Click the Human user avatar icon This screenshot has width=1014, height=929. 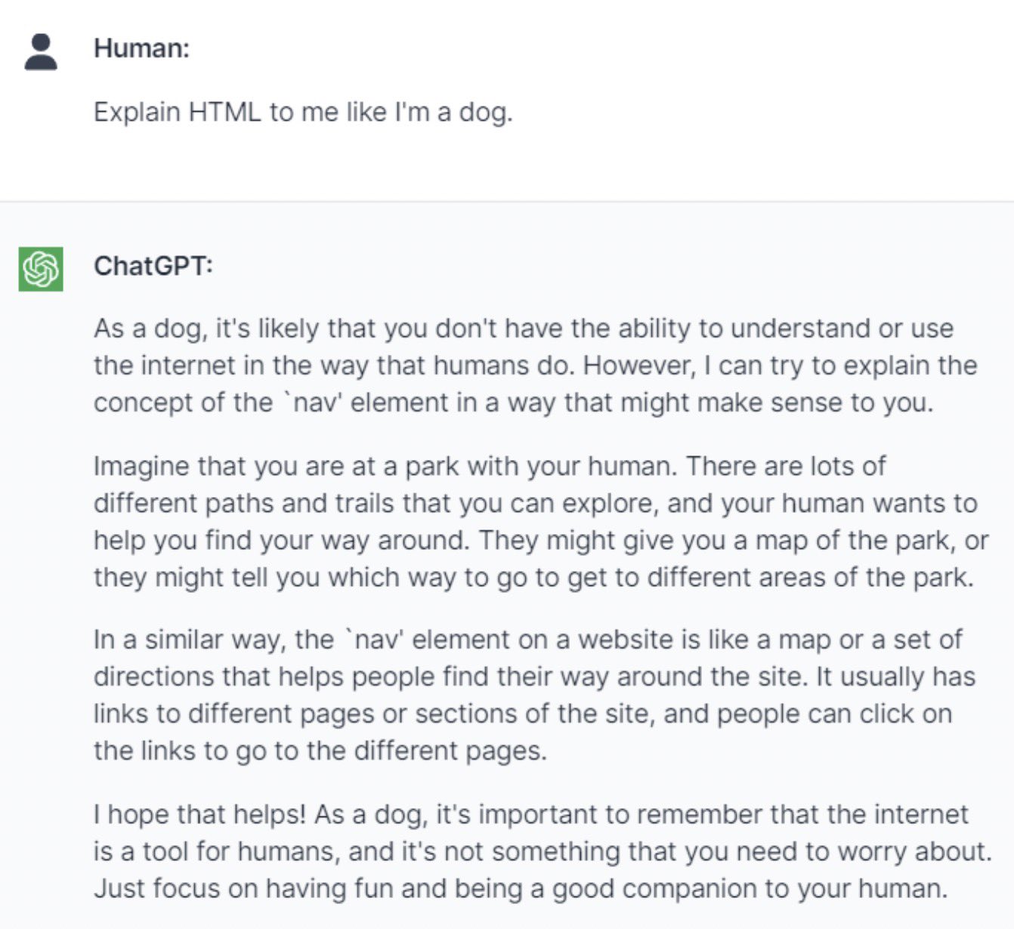coord(41,52)
